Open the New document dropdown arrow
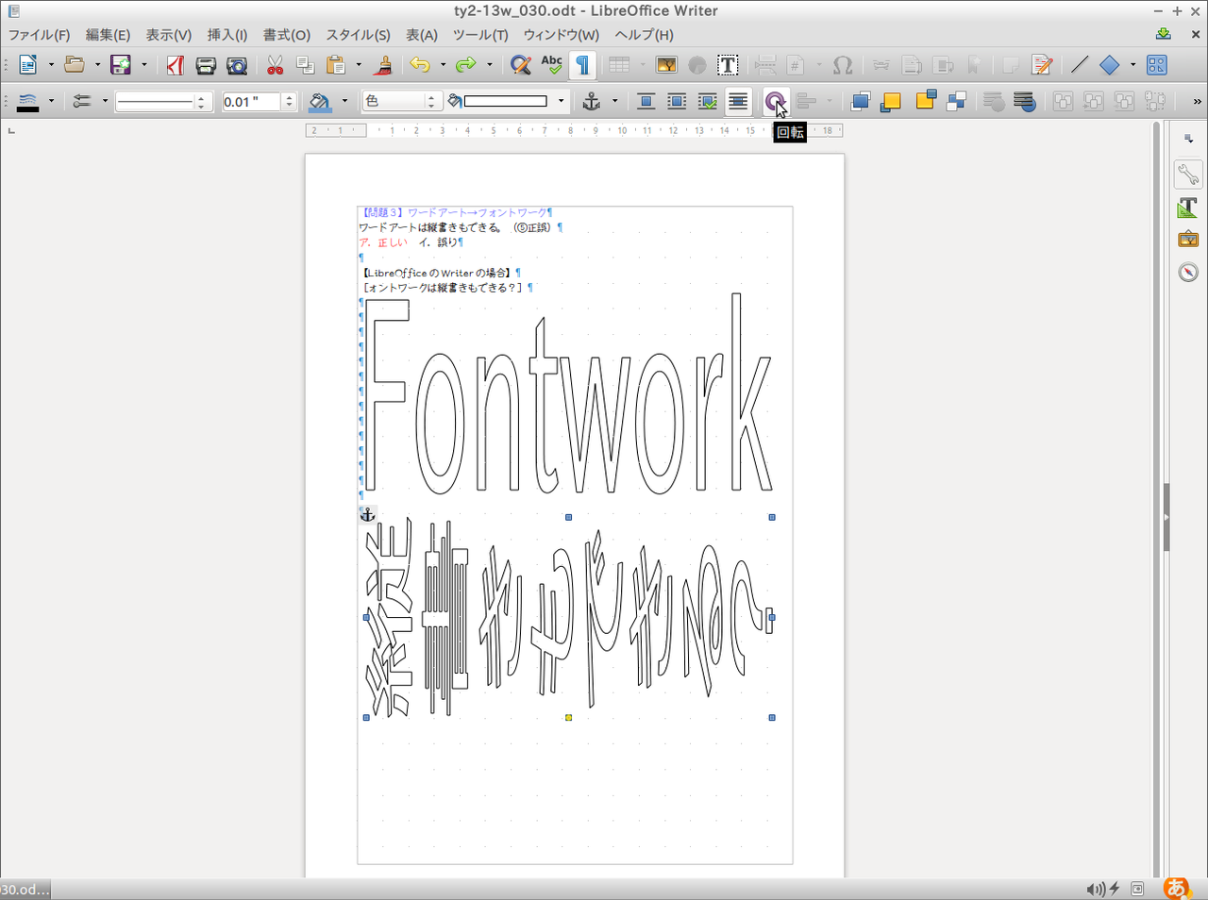 click(51, 65)
